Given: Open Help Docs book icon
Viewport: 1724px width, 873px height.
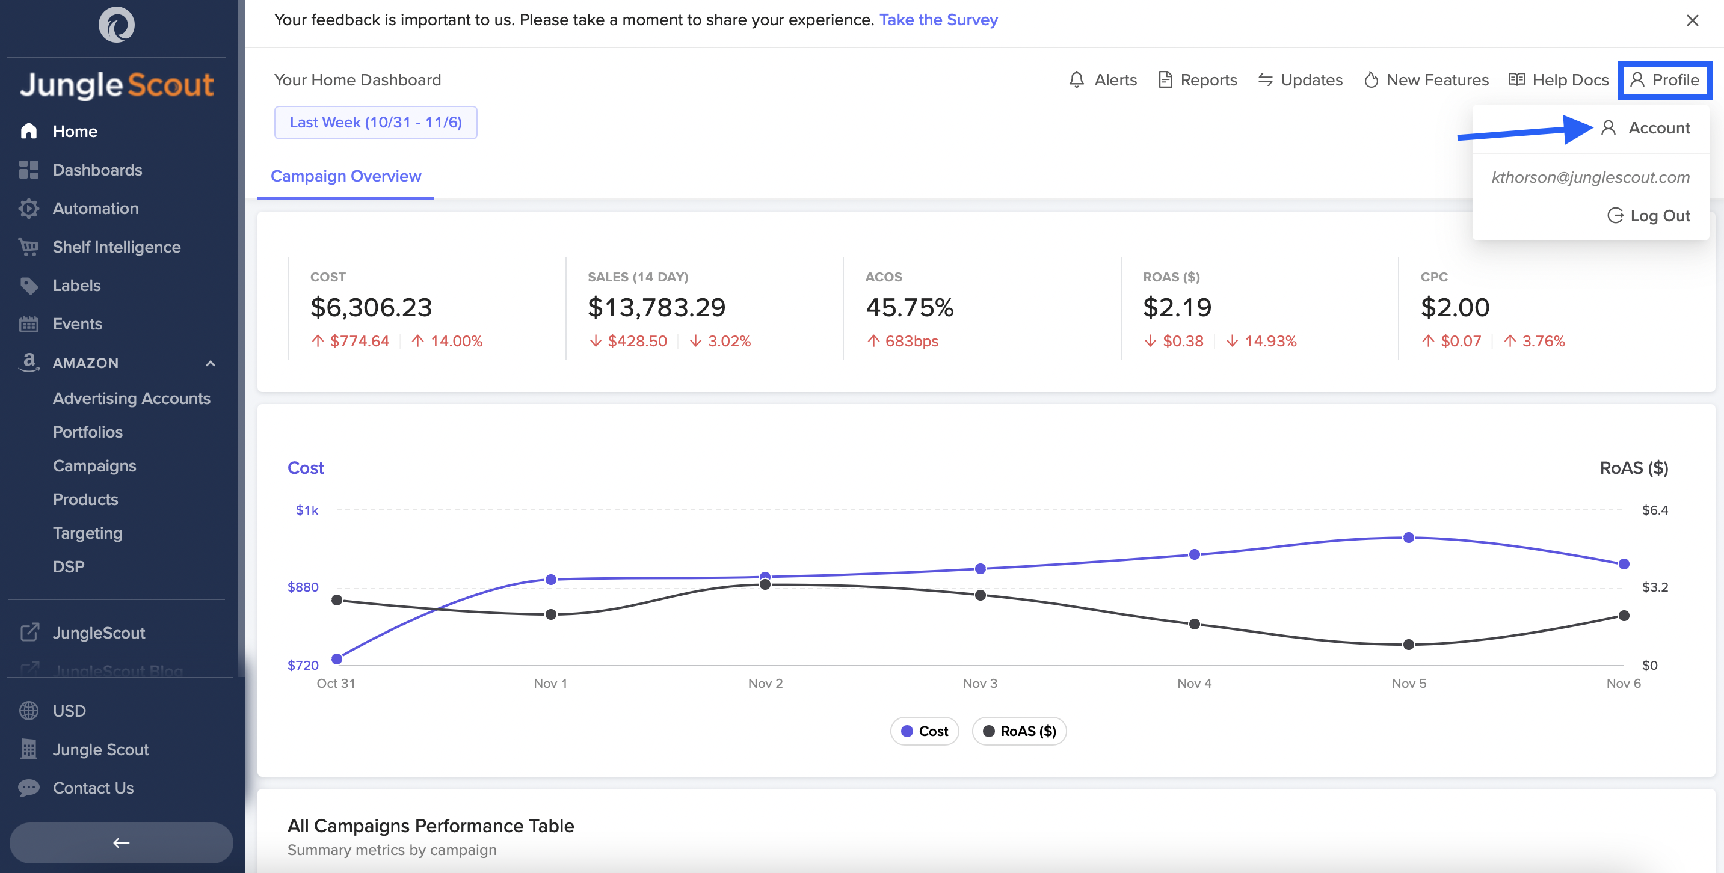Looking at the screenshot, I should click(1516, 79).
